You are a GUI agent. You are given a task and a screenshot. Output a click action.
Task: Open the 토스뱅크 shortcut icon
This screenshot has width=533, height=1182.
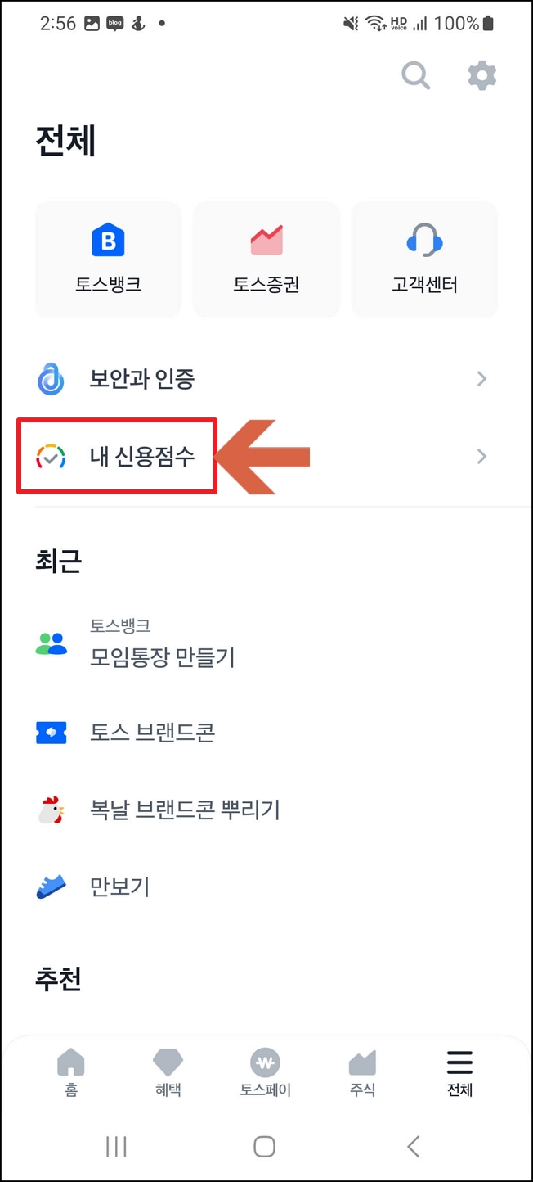pyautogui.click(x=107, y=239)
